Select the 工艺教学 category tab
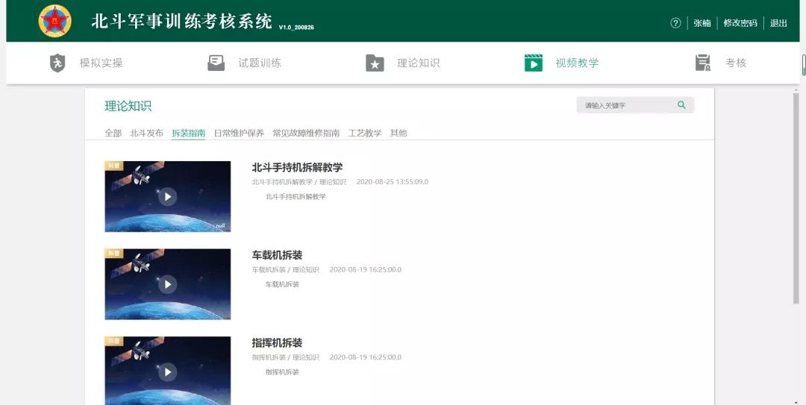 coord(365,133)
